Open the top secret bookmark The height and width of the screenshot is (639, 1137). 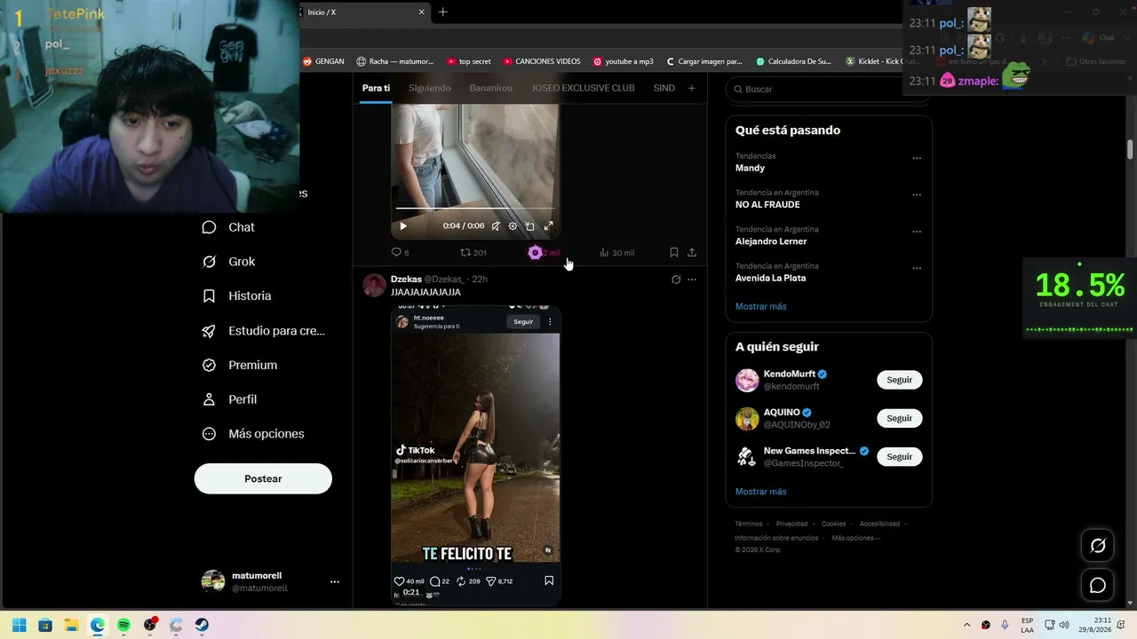click(x=469, y=61)
